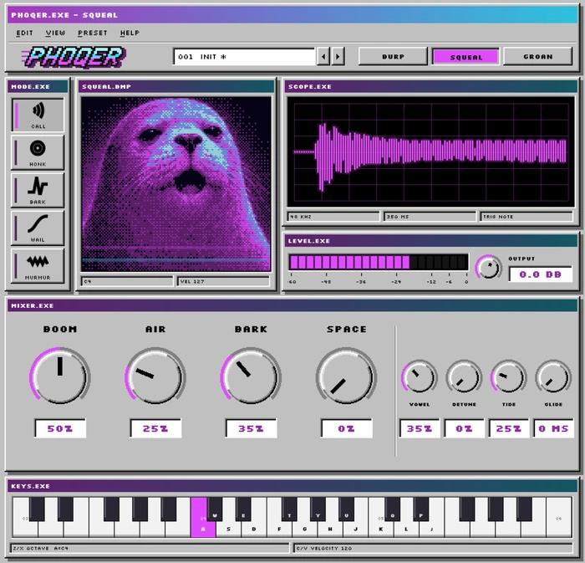Switch to the Burp tab
This screenshot has height=563, width=585.
point(393,56)
